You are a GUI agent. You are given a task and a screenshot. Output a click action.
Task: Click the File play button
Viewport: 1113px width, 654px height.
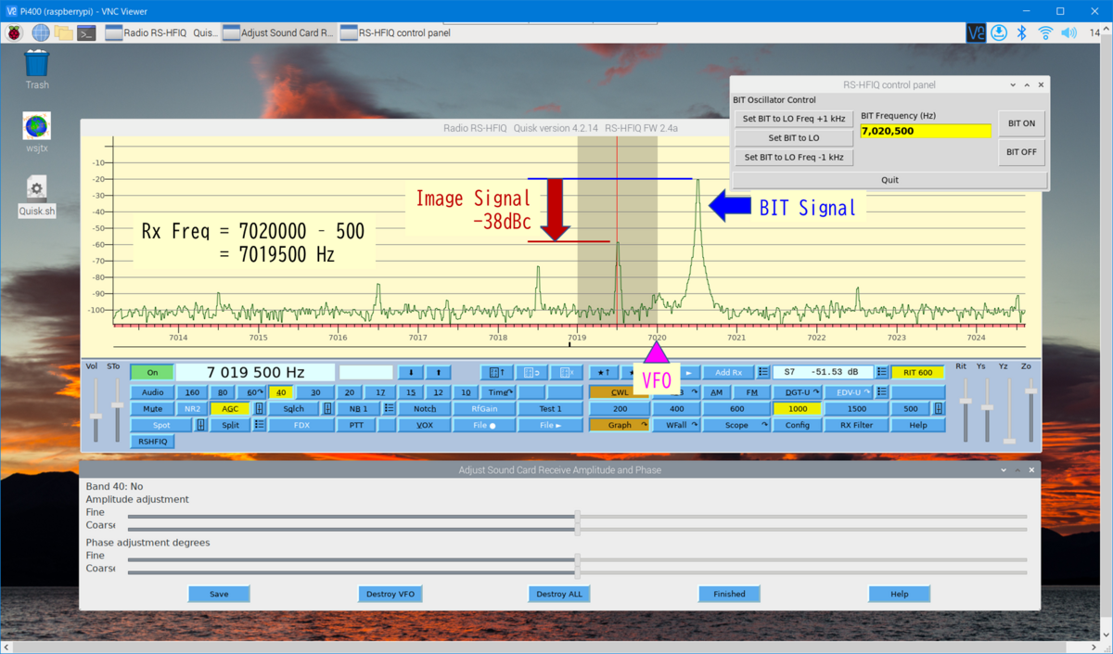550,425
